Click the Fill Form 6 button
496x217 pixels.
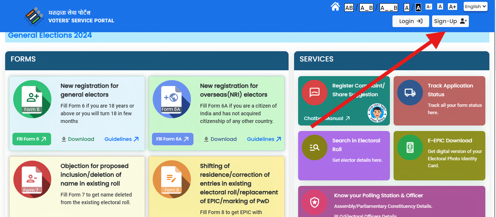pyautogui.click(x=32, y=139)
